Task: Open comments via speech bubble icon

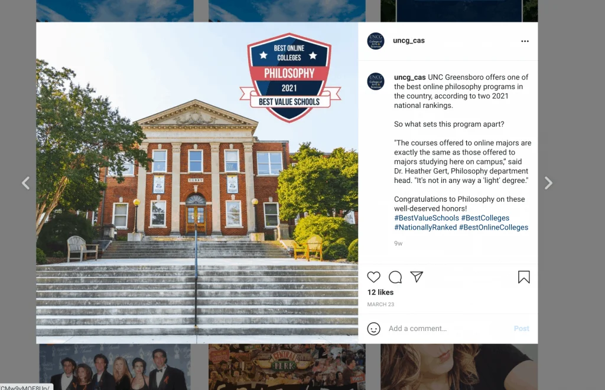Action: pos(395,277)
